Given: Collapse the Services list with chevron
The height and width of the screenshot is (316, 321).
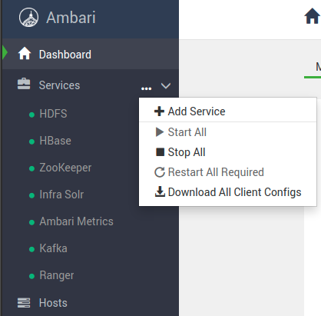Looking at the screenshot, I should [x=166, y=85].
